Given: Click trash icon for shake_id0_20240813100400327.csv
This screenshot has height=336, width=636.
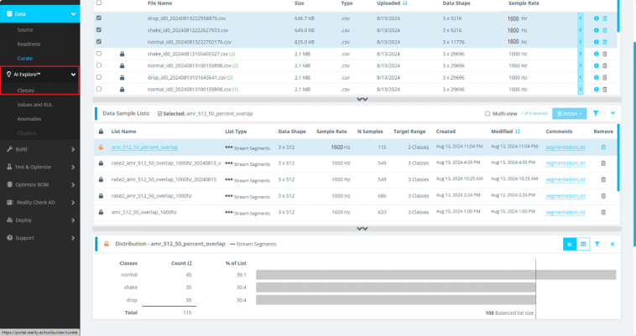Looking at the screenshot, I should coord(604,54).
